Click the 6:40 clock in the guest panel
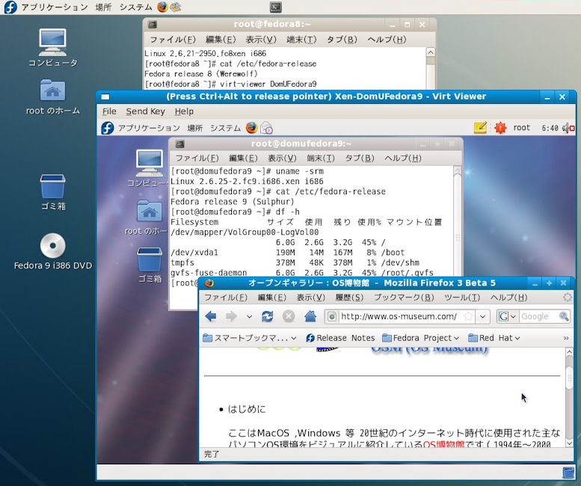Viewport: 581px width, 486px height. pyautogui.click(x=550, y=128)
